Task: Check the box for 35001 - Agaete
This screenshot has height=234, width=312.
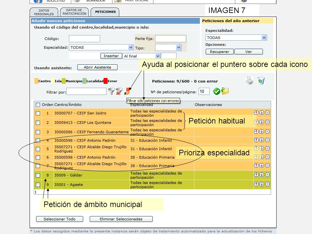Action: (38, 185)
